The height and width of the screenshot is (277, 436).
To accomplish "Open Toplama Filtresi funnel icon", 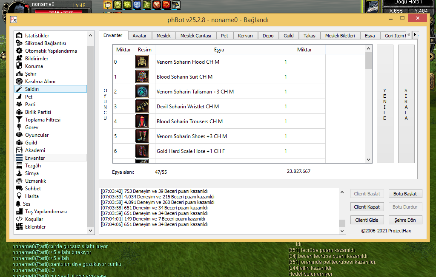I will (19, 120).
